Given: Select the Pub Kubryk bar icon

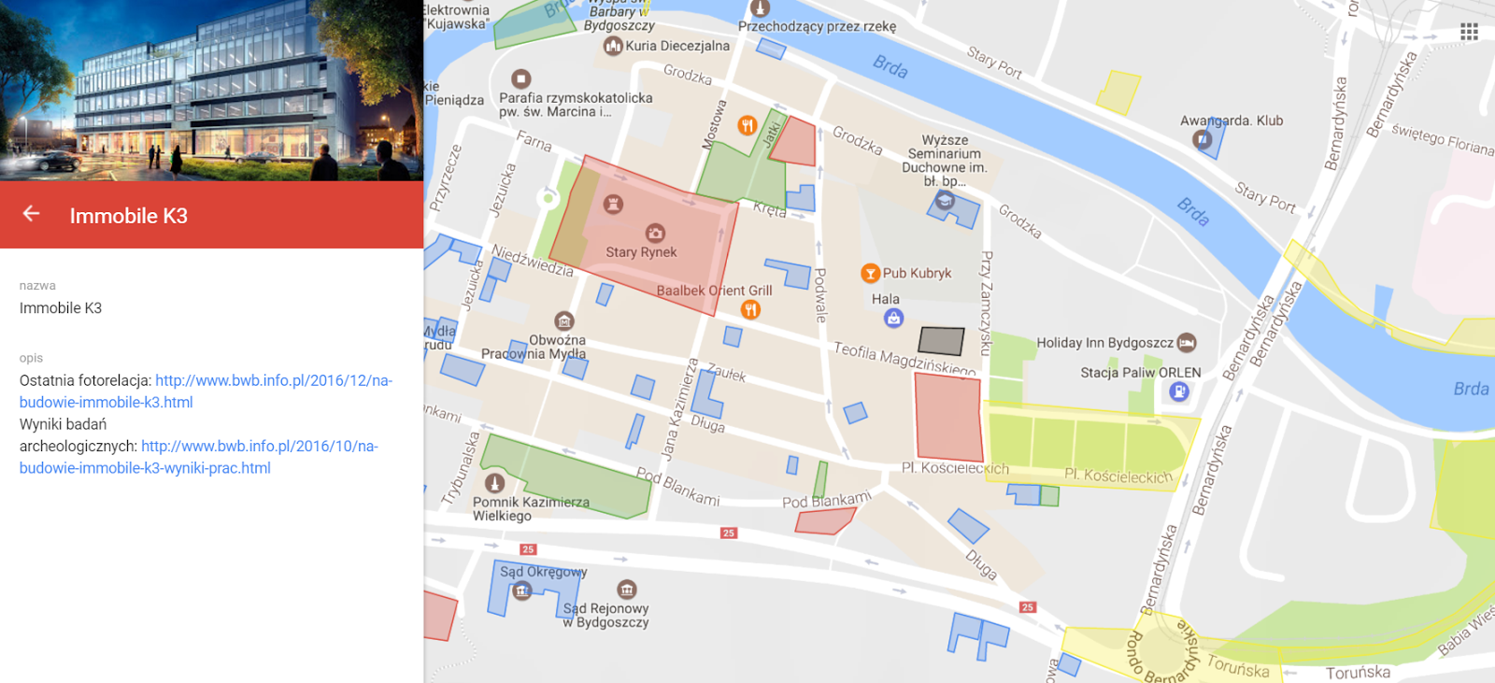Looking at the screenshot, I should point(870,273).
